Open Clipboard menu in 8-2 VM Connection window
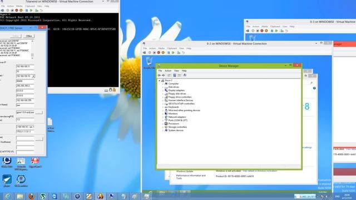 click(x=172, y=48)
